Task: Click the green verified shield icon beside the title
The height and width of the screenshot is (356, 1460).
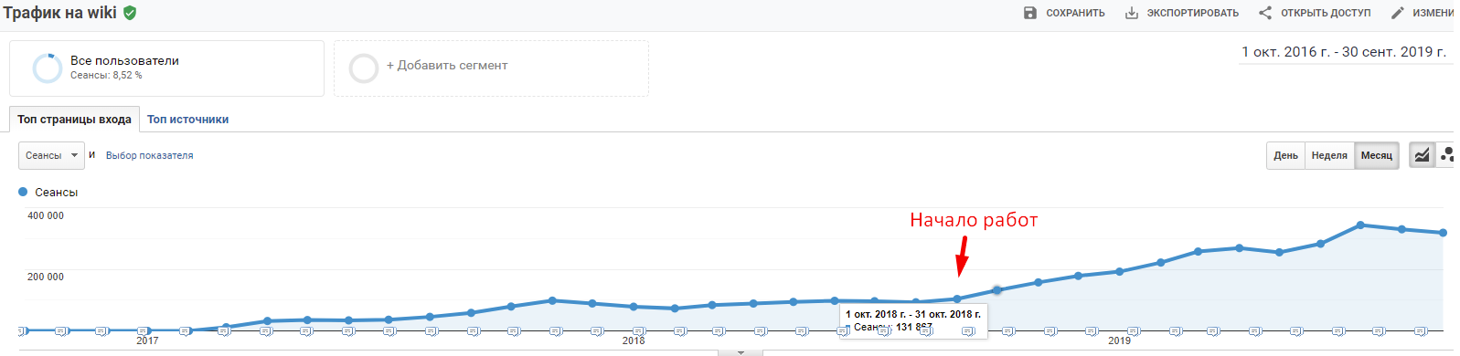Action: 130,13
